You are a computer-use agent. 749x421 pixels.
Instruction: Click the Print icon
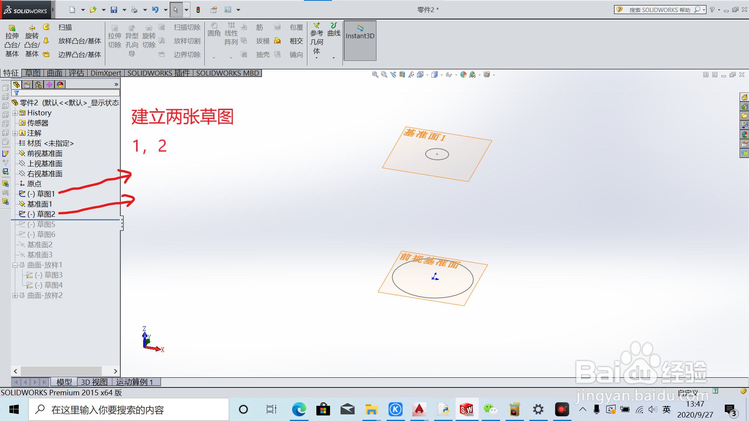coord(134,10)
